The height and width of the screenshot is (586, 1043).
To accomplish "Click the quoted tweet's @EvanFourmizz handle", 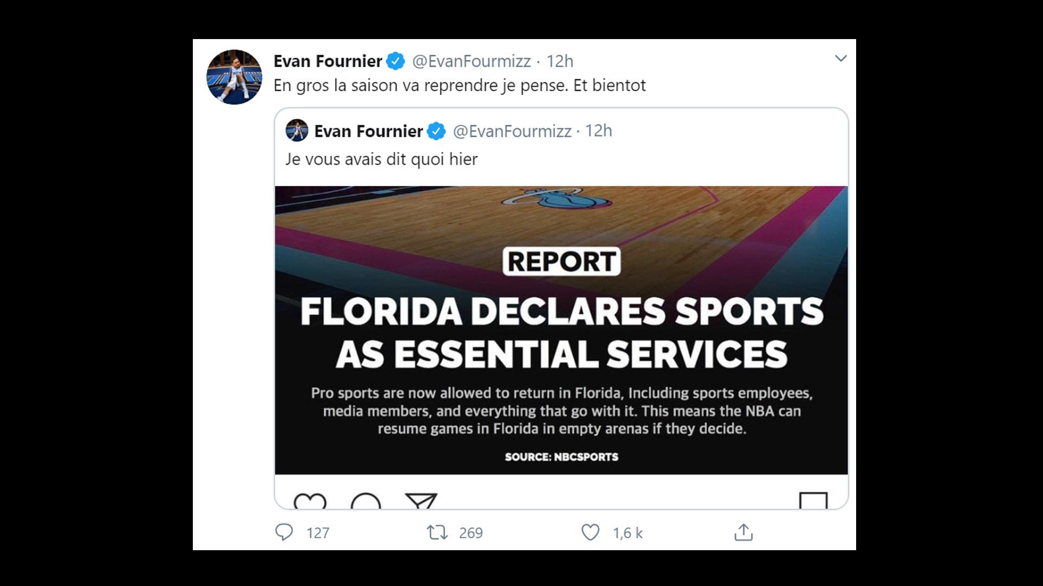I will 512,131.
